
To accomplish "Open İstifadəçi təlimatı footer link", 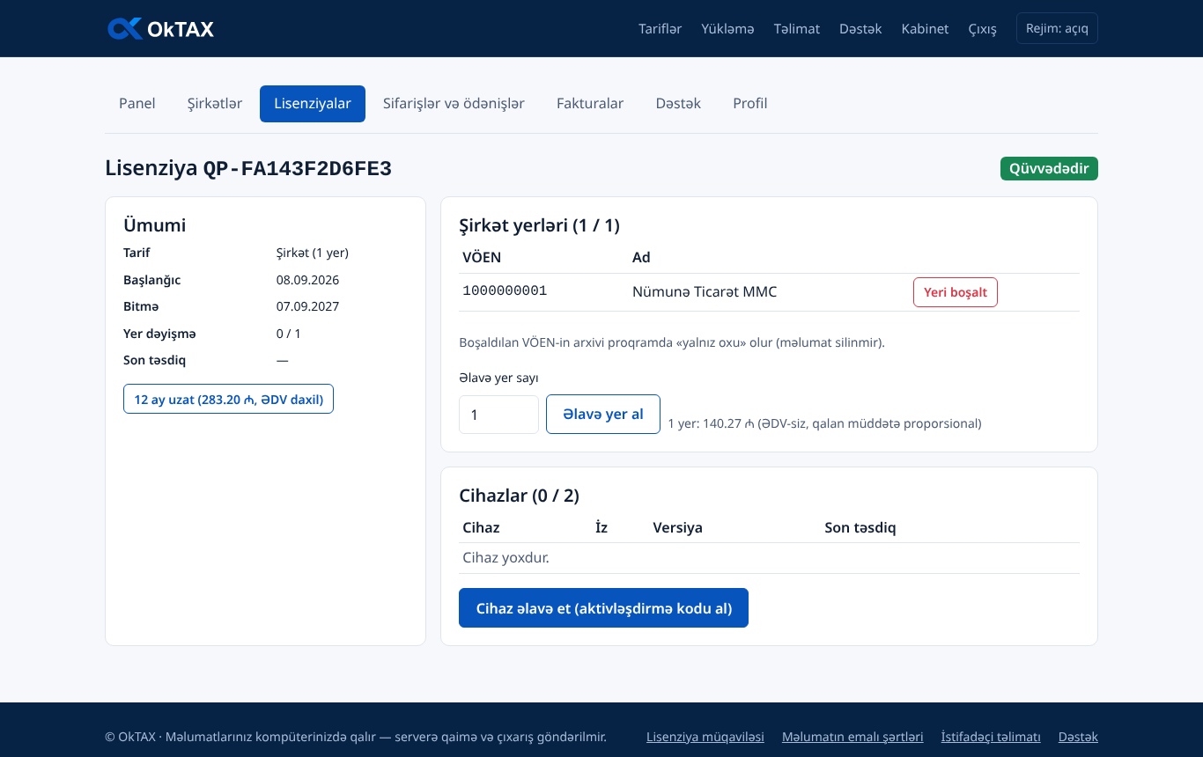I will tap(991, 737).
